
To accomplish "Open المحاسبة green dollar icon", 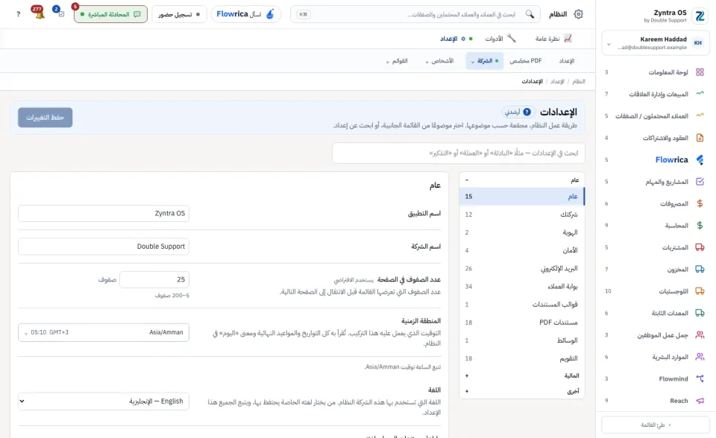I will [x=700, y=226].
